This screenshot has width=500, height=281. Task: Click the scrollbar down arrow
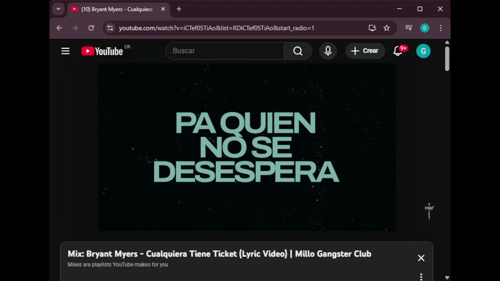click(447, 277)
